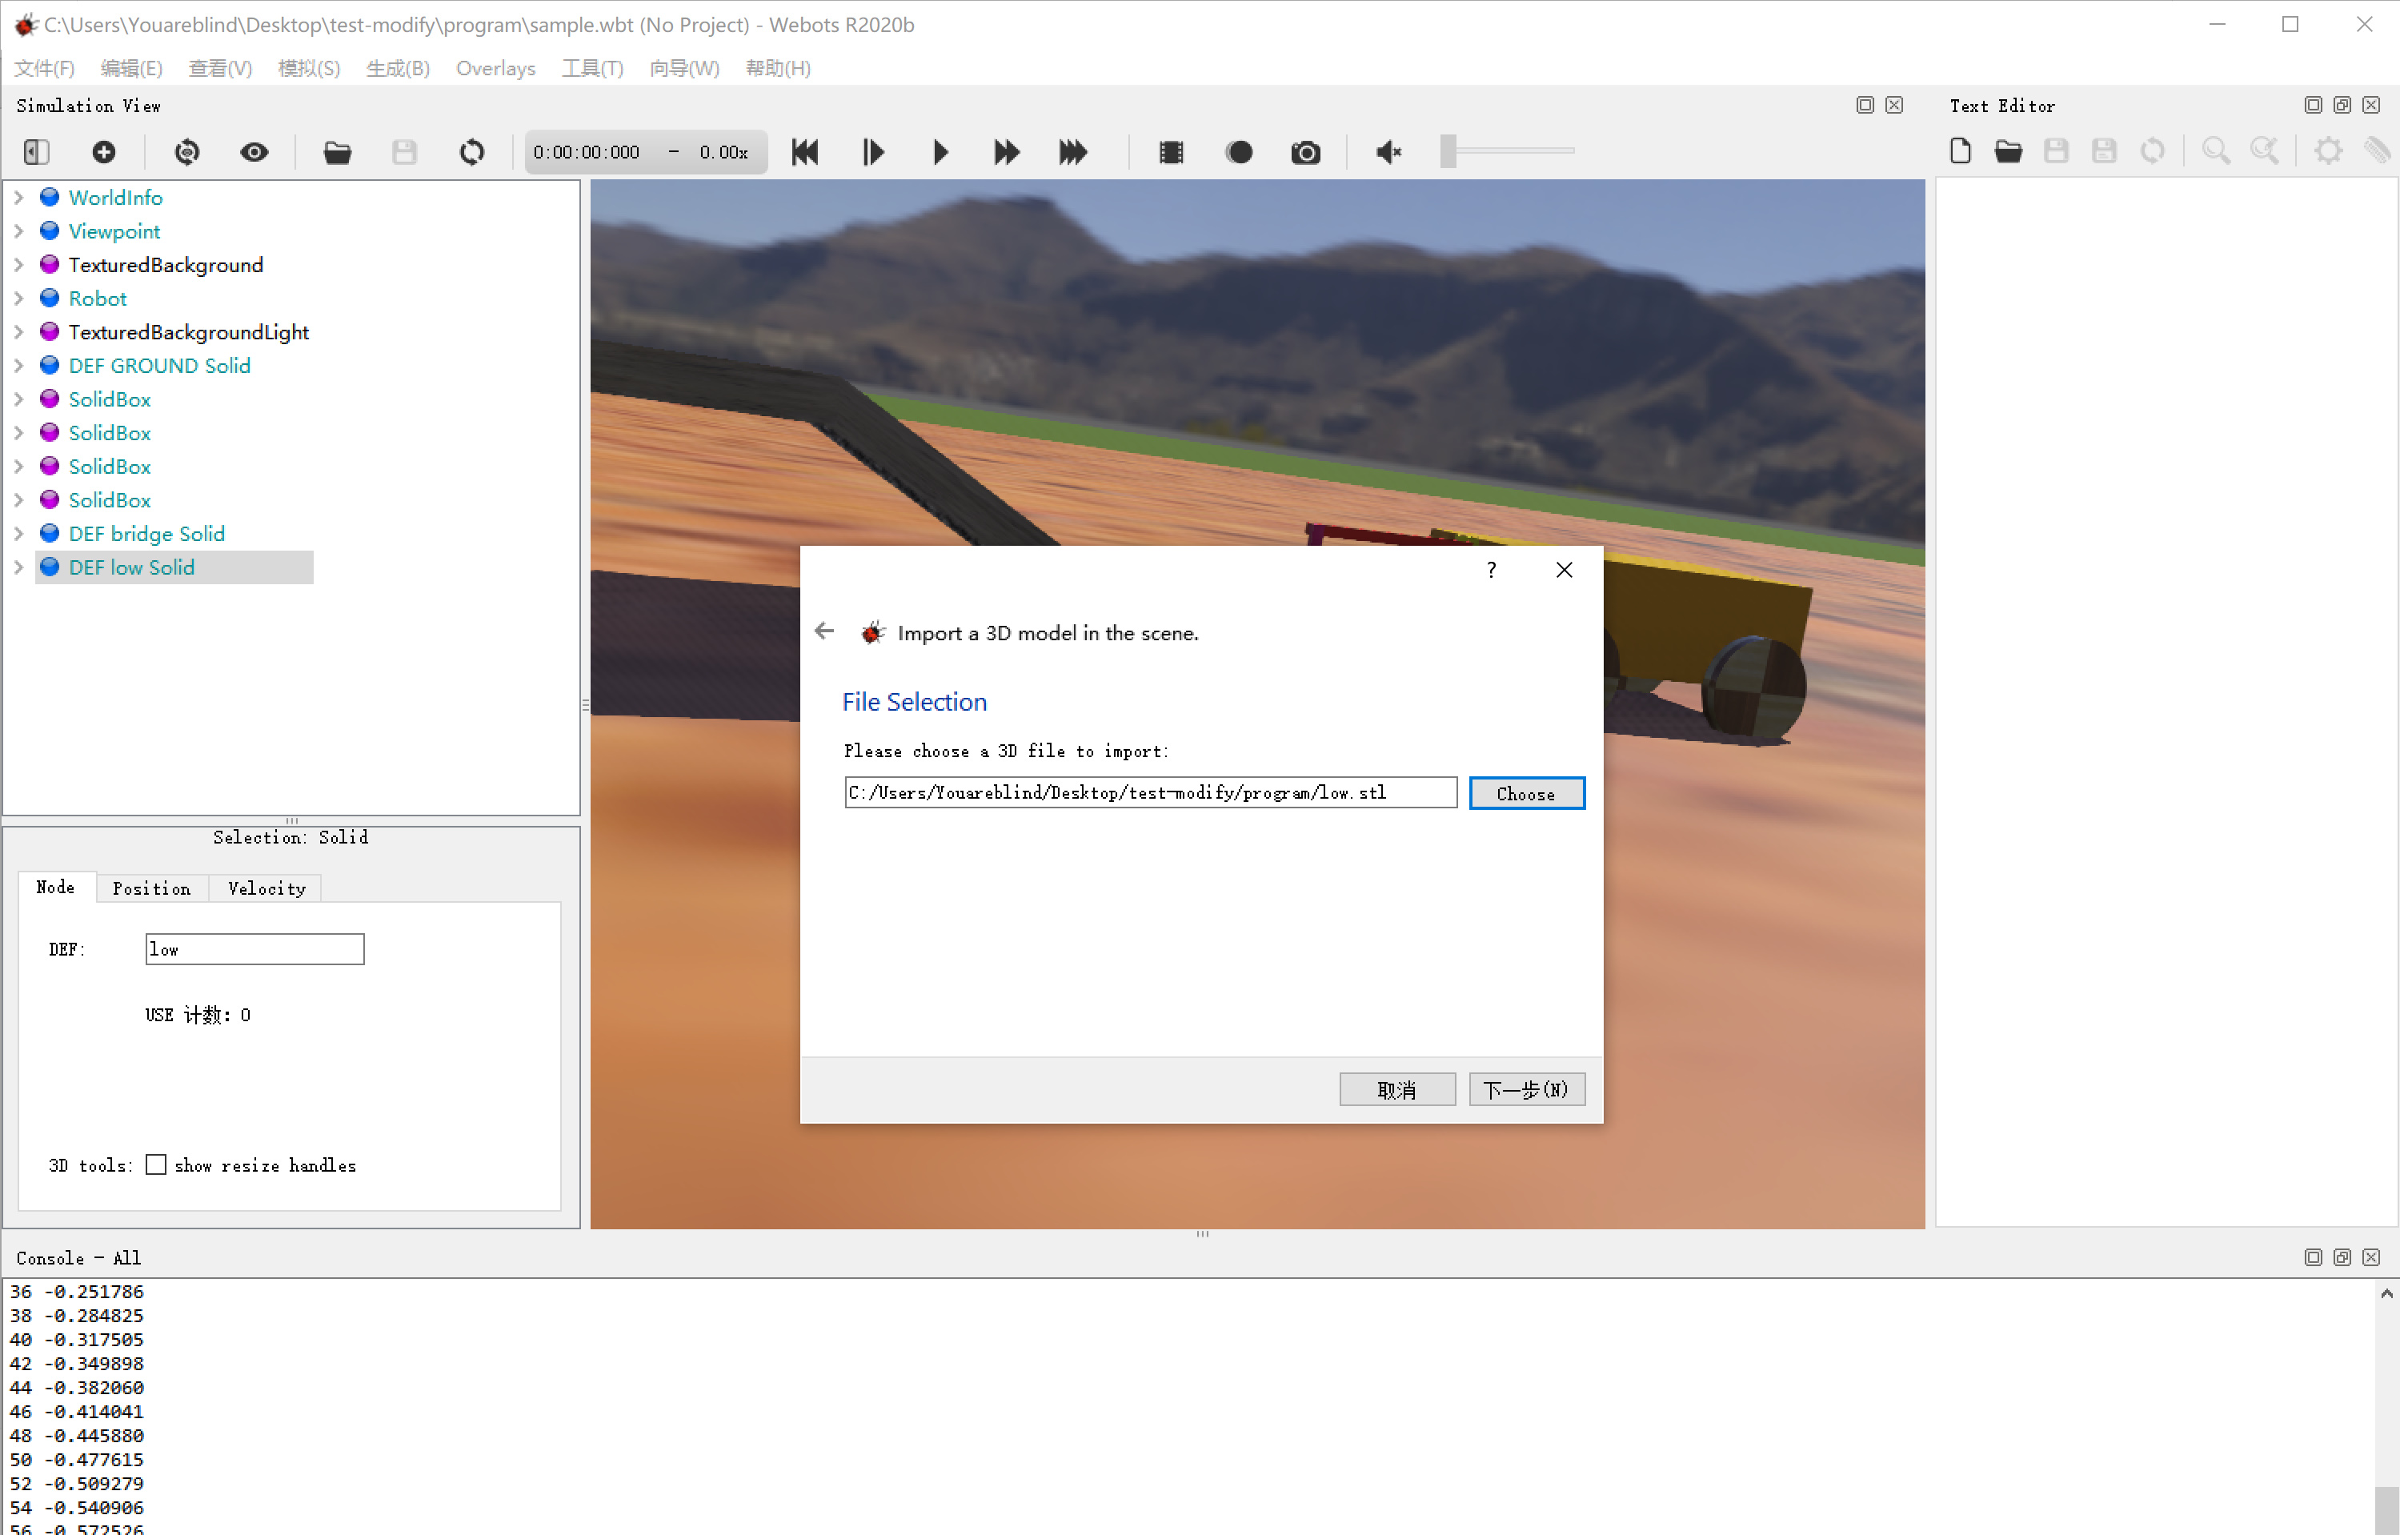Screen dimensions: 2400x1535
Task: Expand the DEF bridge Solid node
Action: tap(18, 533)
